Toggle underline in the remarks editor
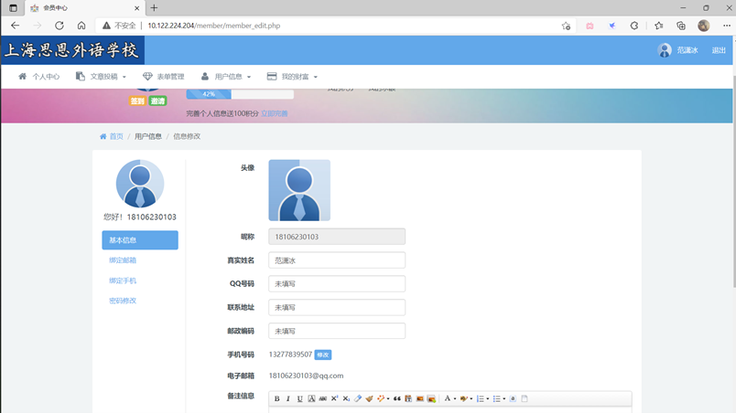 (299, 398)
